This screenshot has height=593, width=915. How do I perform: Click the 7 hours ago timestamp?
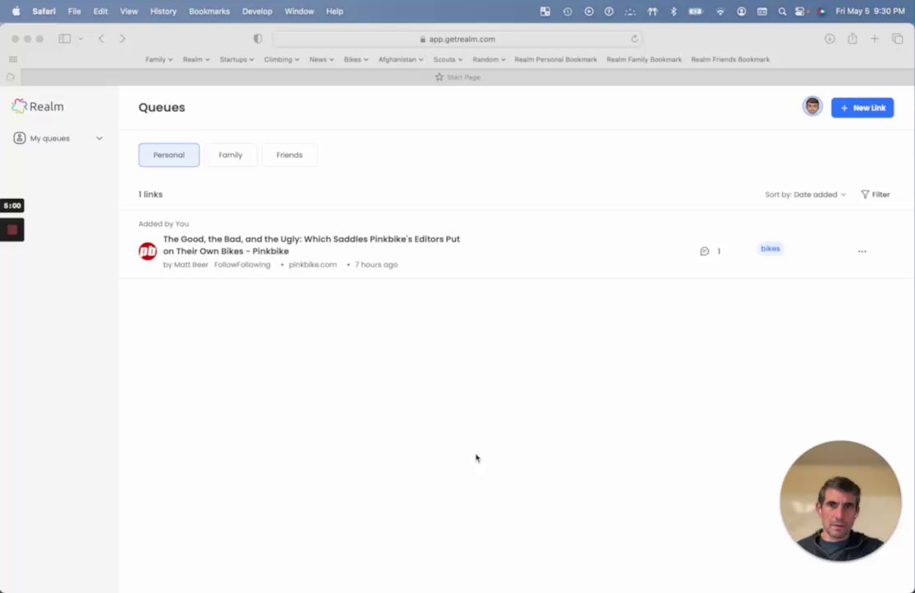coord(376,264)
